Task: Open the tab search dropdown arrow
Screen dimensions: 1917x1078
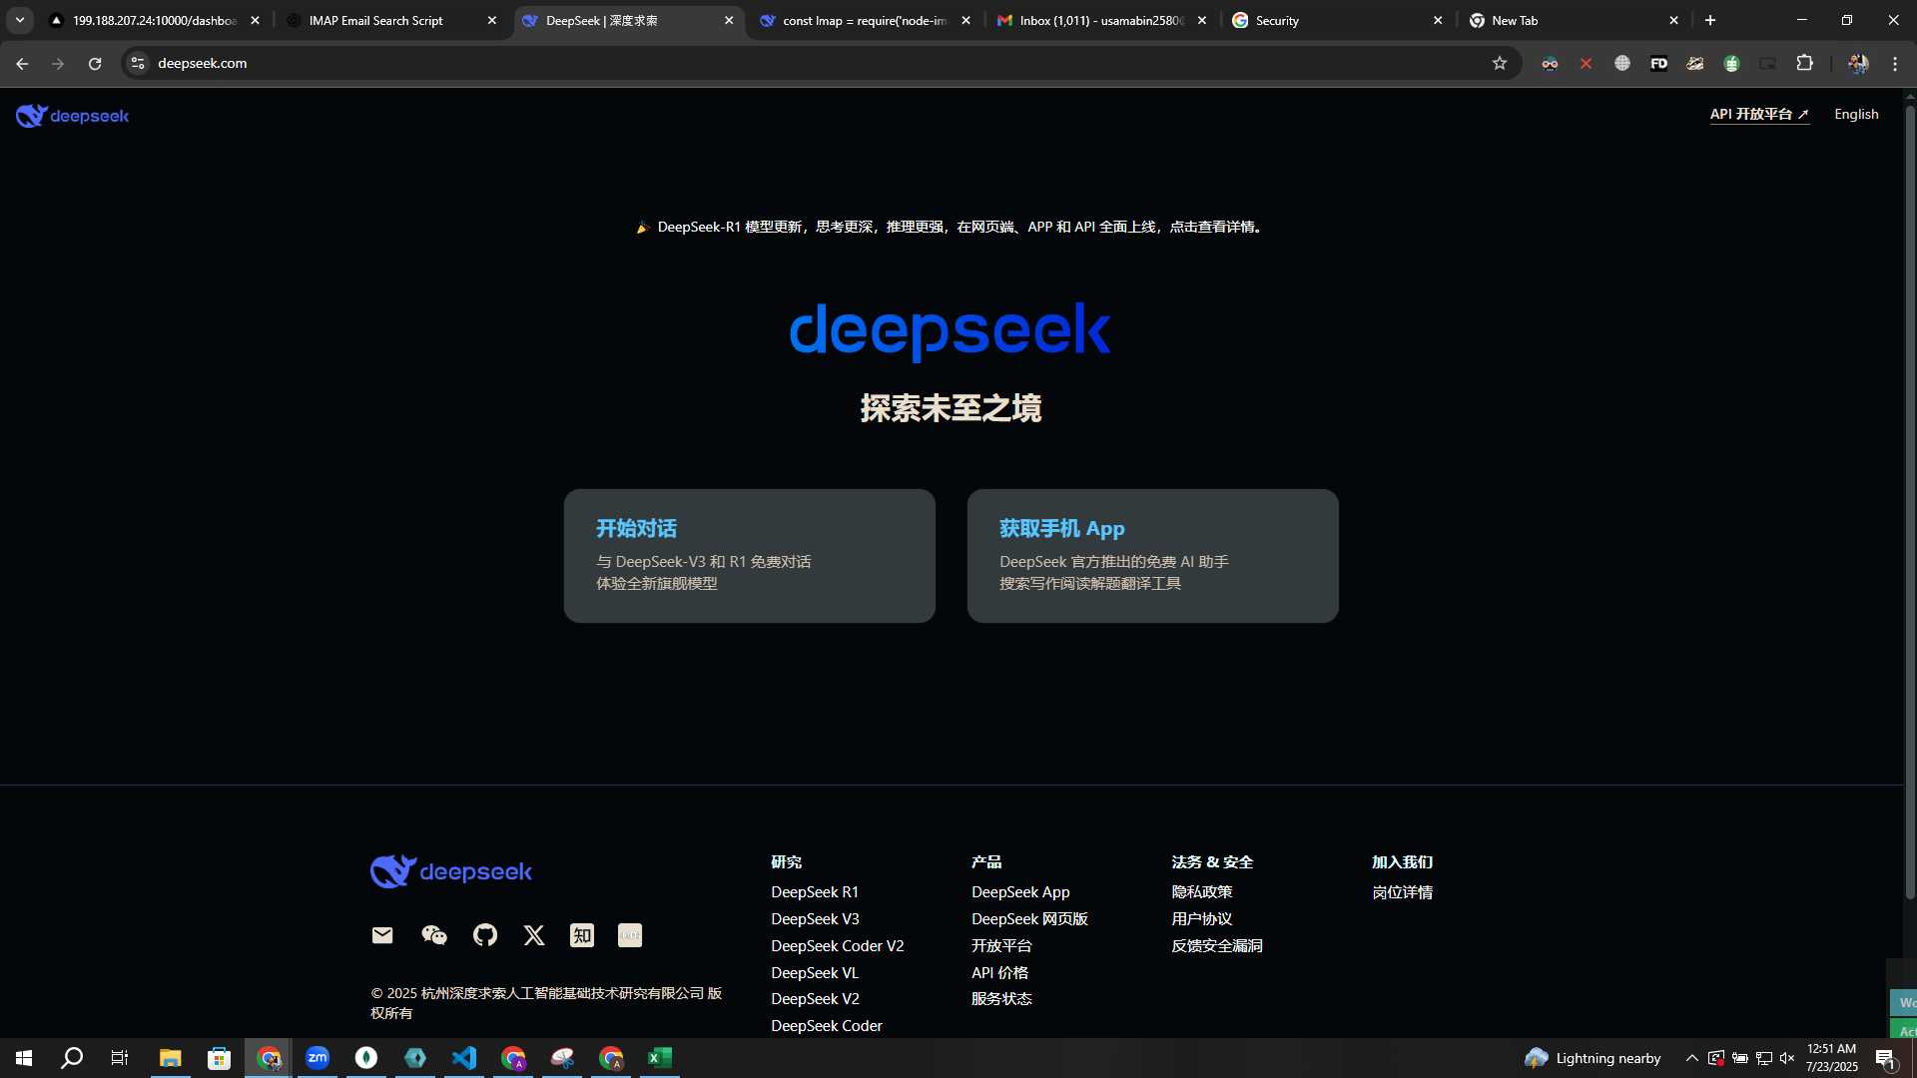Action: [x=19, y=20]
